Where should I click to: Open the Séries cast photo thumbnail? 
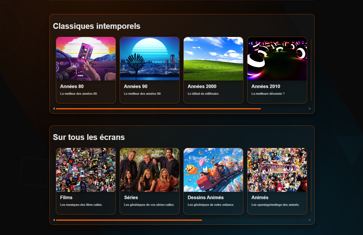[x=149, y=170]
